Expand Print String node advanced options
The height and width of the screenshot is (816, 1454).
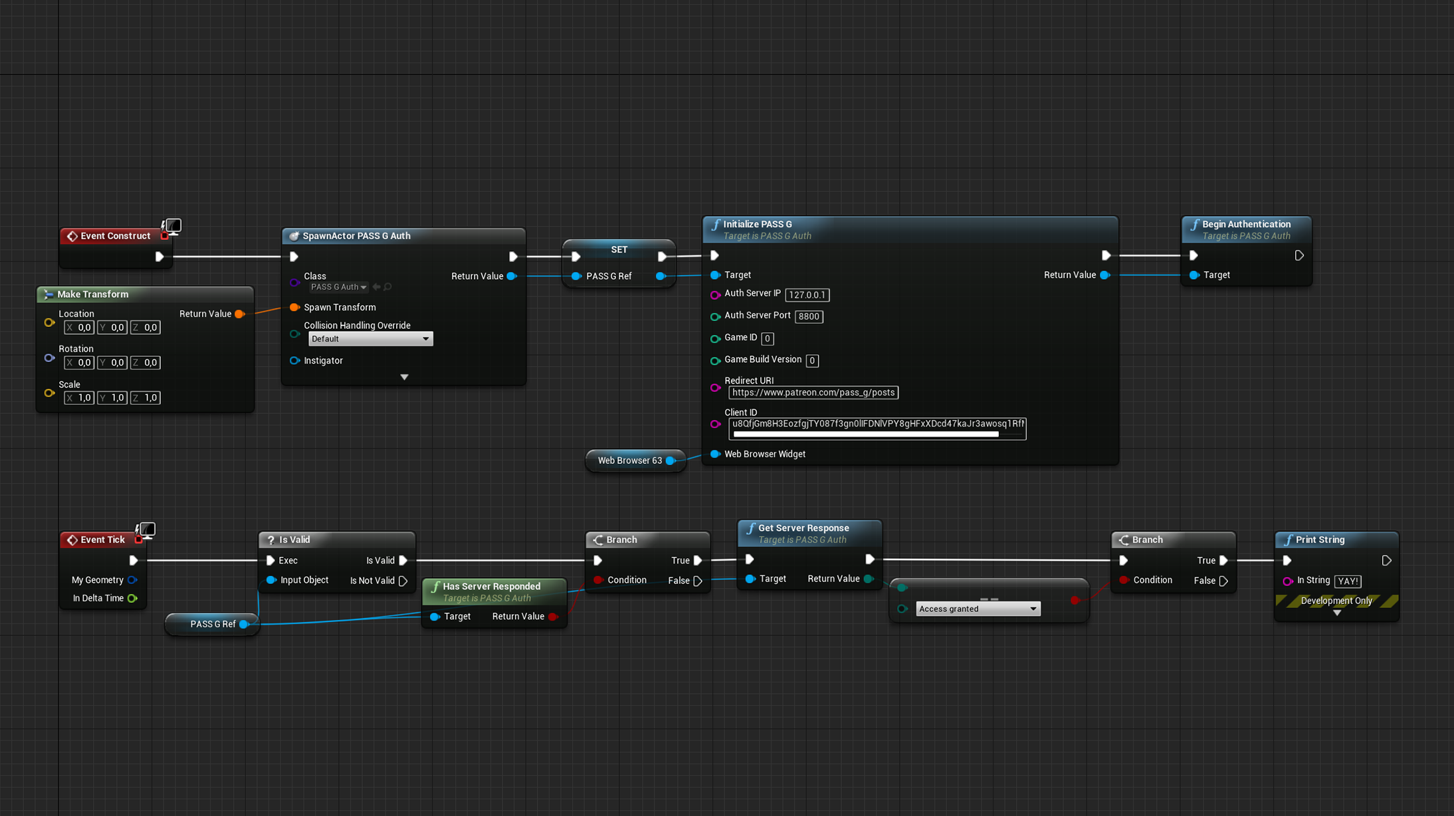[1337, 613]
